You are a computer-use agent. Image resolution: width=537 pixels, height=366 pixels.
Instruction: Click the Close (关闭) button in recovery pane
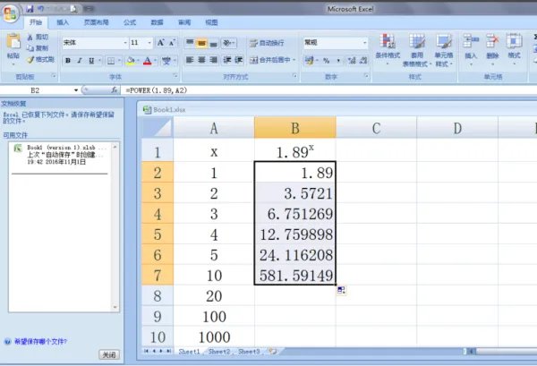(108, 354)
